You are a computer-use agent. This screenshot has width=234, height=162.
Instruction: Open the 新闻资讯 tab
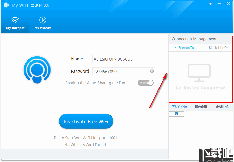pyautogui.click(x=222, y=107)
